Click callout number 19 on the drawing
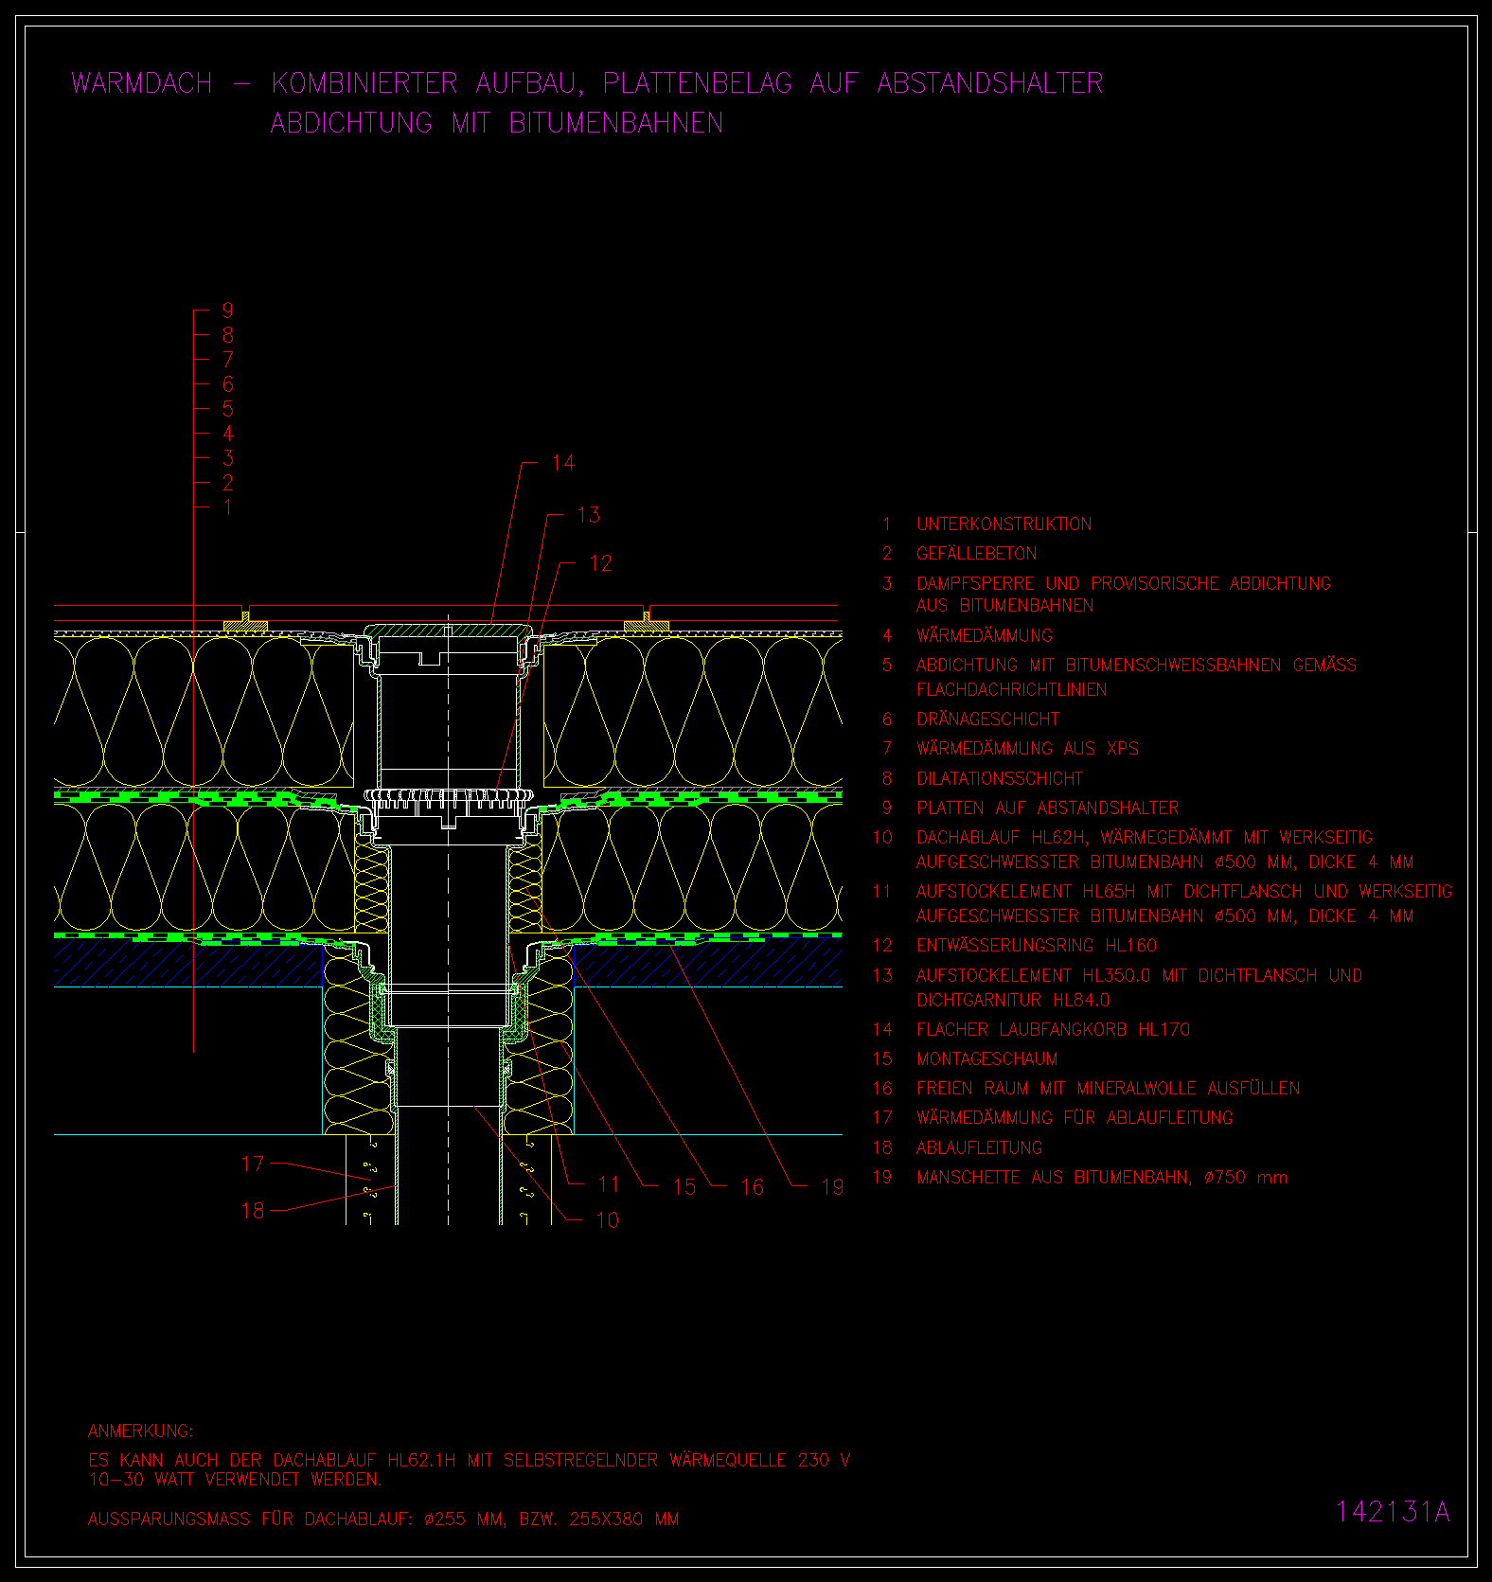This screenshot has height=1582, width=1492. pyautogui.click(x=832, y=1187)
